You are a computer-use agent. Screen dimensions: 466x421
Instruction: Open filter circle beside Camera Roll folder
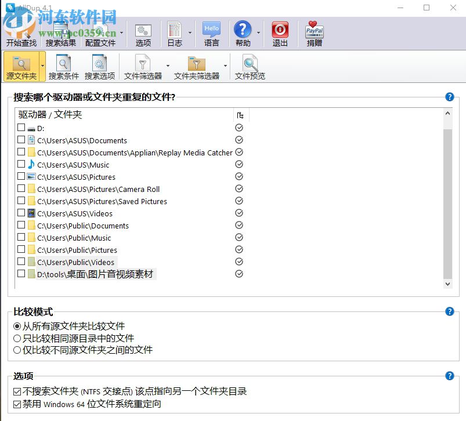pyautogui.click(x=239, y=188)
